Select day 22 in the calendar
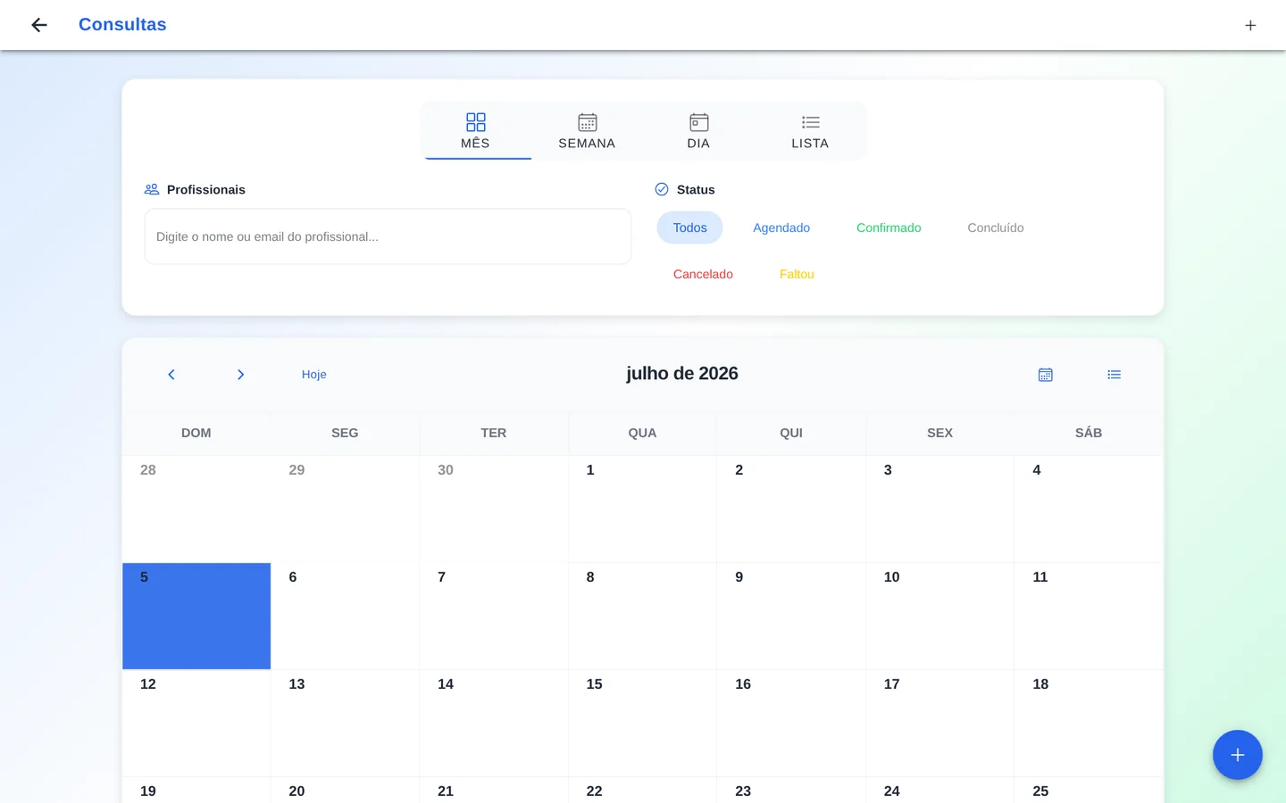The height and width of the screenshot is (803, 1286). pos(642,791)
